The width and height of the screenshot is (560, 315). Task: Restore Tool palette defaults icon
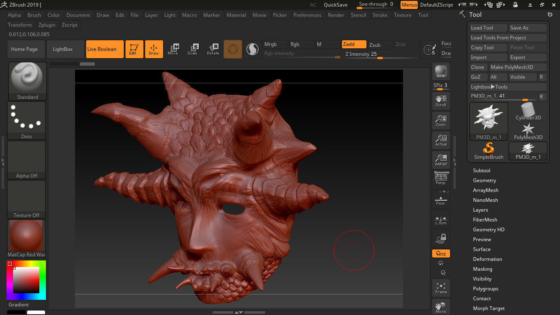(550, 14)
